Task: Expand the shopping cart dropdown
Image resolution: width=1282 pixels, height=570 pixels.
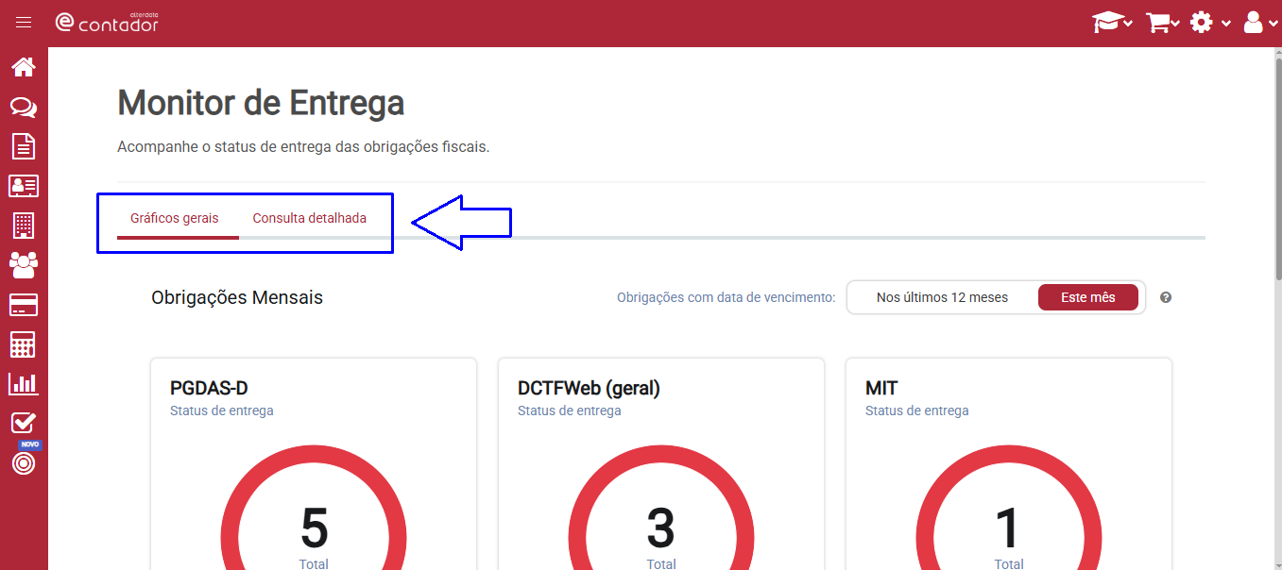Action: [x=1162, y=23]
